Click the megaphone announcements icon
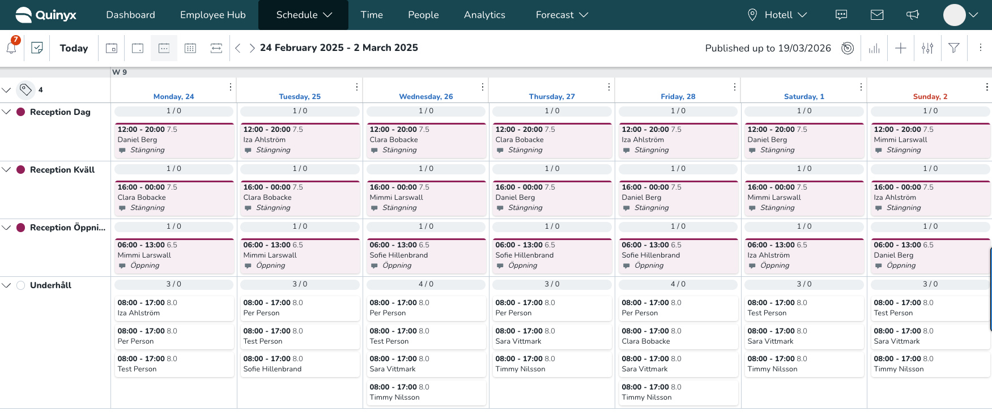Viewport: 992px width, 415px height. [x=912, y=15]
